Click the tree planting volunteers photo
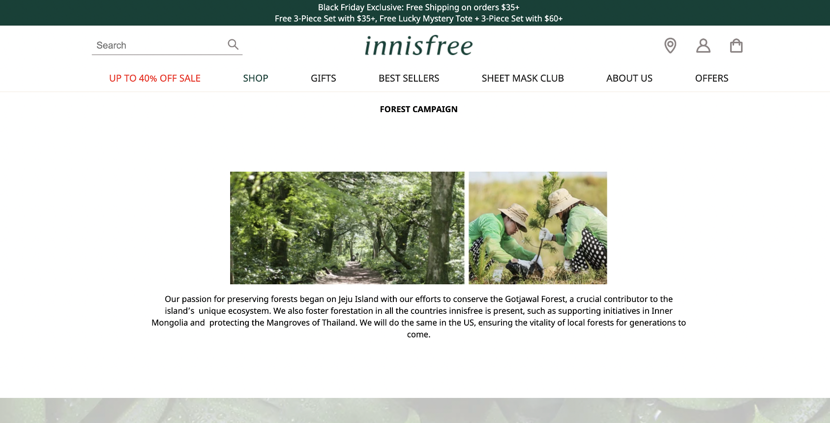Image resolution: width=830 pixels, height=423 pixels. pos(538,228)
